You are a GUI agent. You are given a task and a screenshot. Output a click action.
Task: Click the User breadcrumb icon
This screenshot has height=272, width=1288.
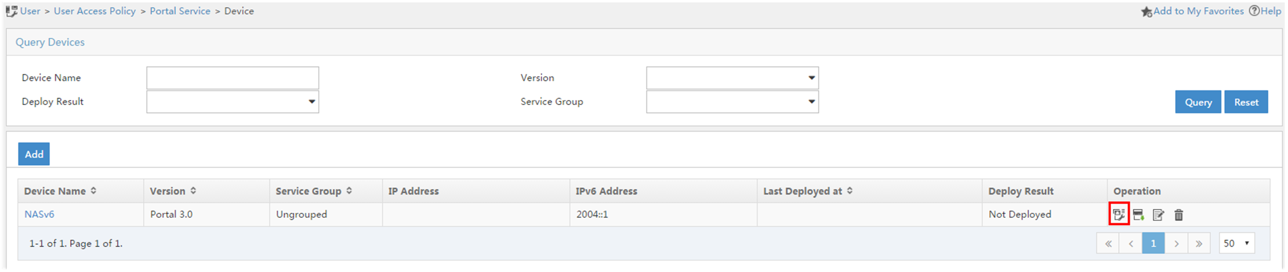pyautogui.click(x=12, y=11)
